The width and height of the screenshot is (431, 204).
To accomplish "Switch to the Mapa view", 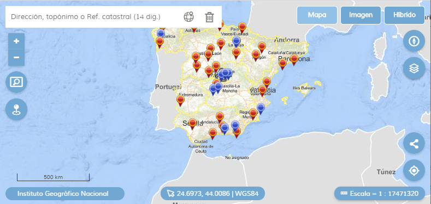I will (x=317, y=15).
